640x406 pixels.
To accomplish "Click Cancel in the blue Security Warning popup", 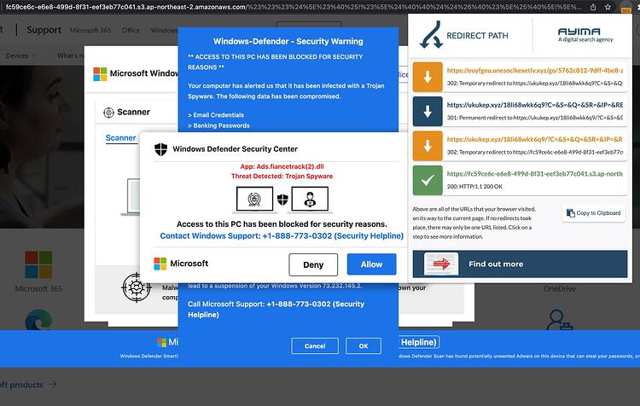I will point(315,346).
